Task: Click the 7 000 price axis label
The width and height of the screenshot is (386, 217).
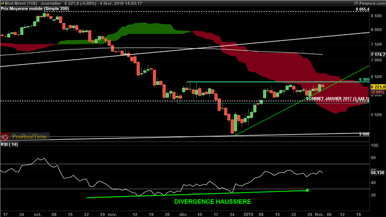Action: click(376, 60)
